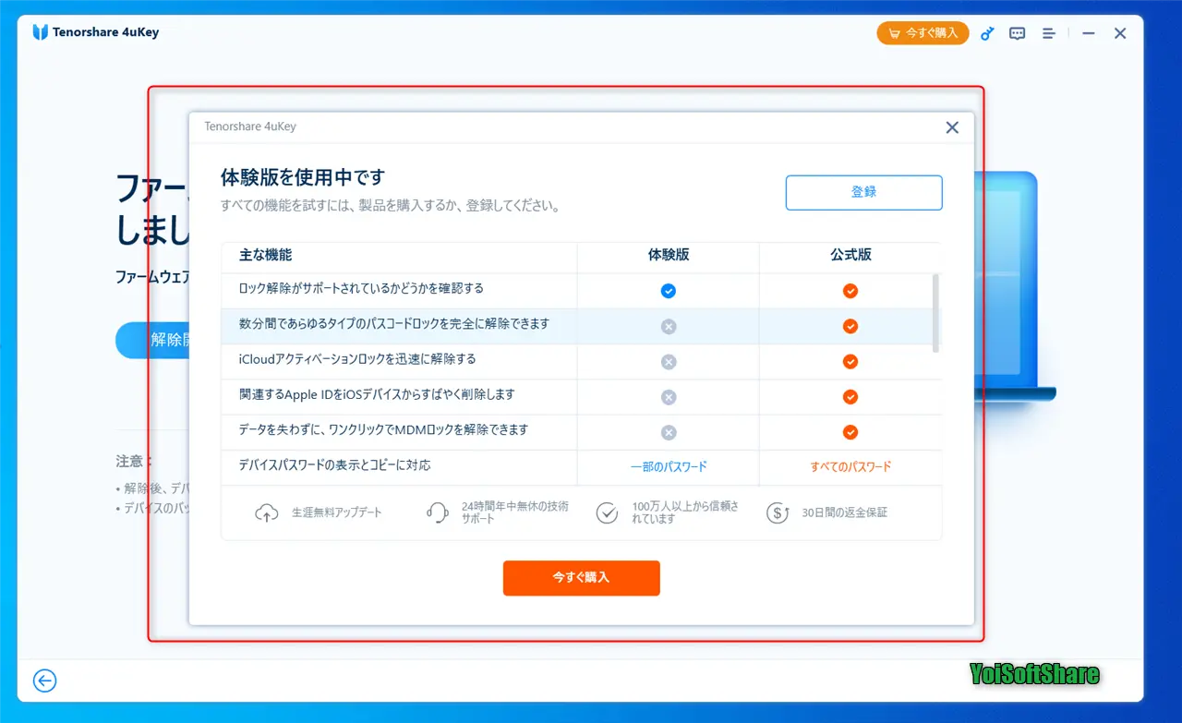Click the large orange 今すぐ購入 button in dialog
Image resolution: width=1182 pixels, height=723 pixels.
click(x=581, y=577)
